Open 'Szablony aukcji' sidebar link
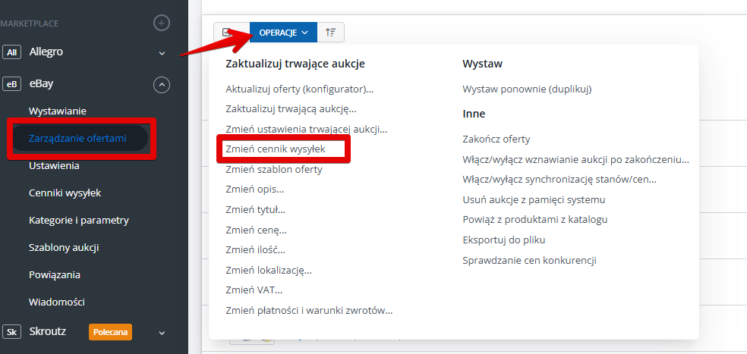Screen dimensions: 747x354 [x=64, y=247]
